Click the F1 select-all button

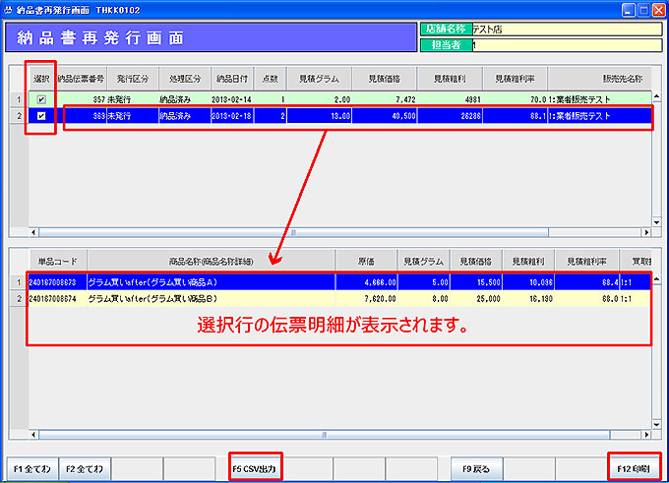pos(32,469)
